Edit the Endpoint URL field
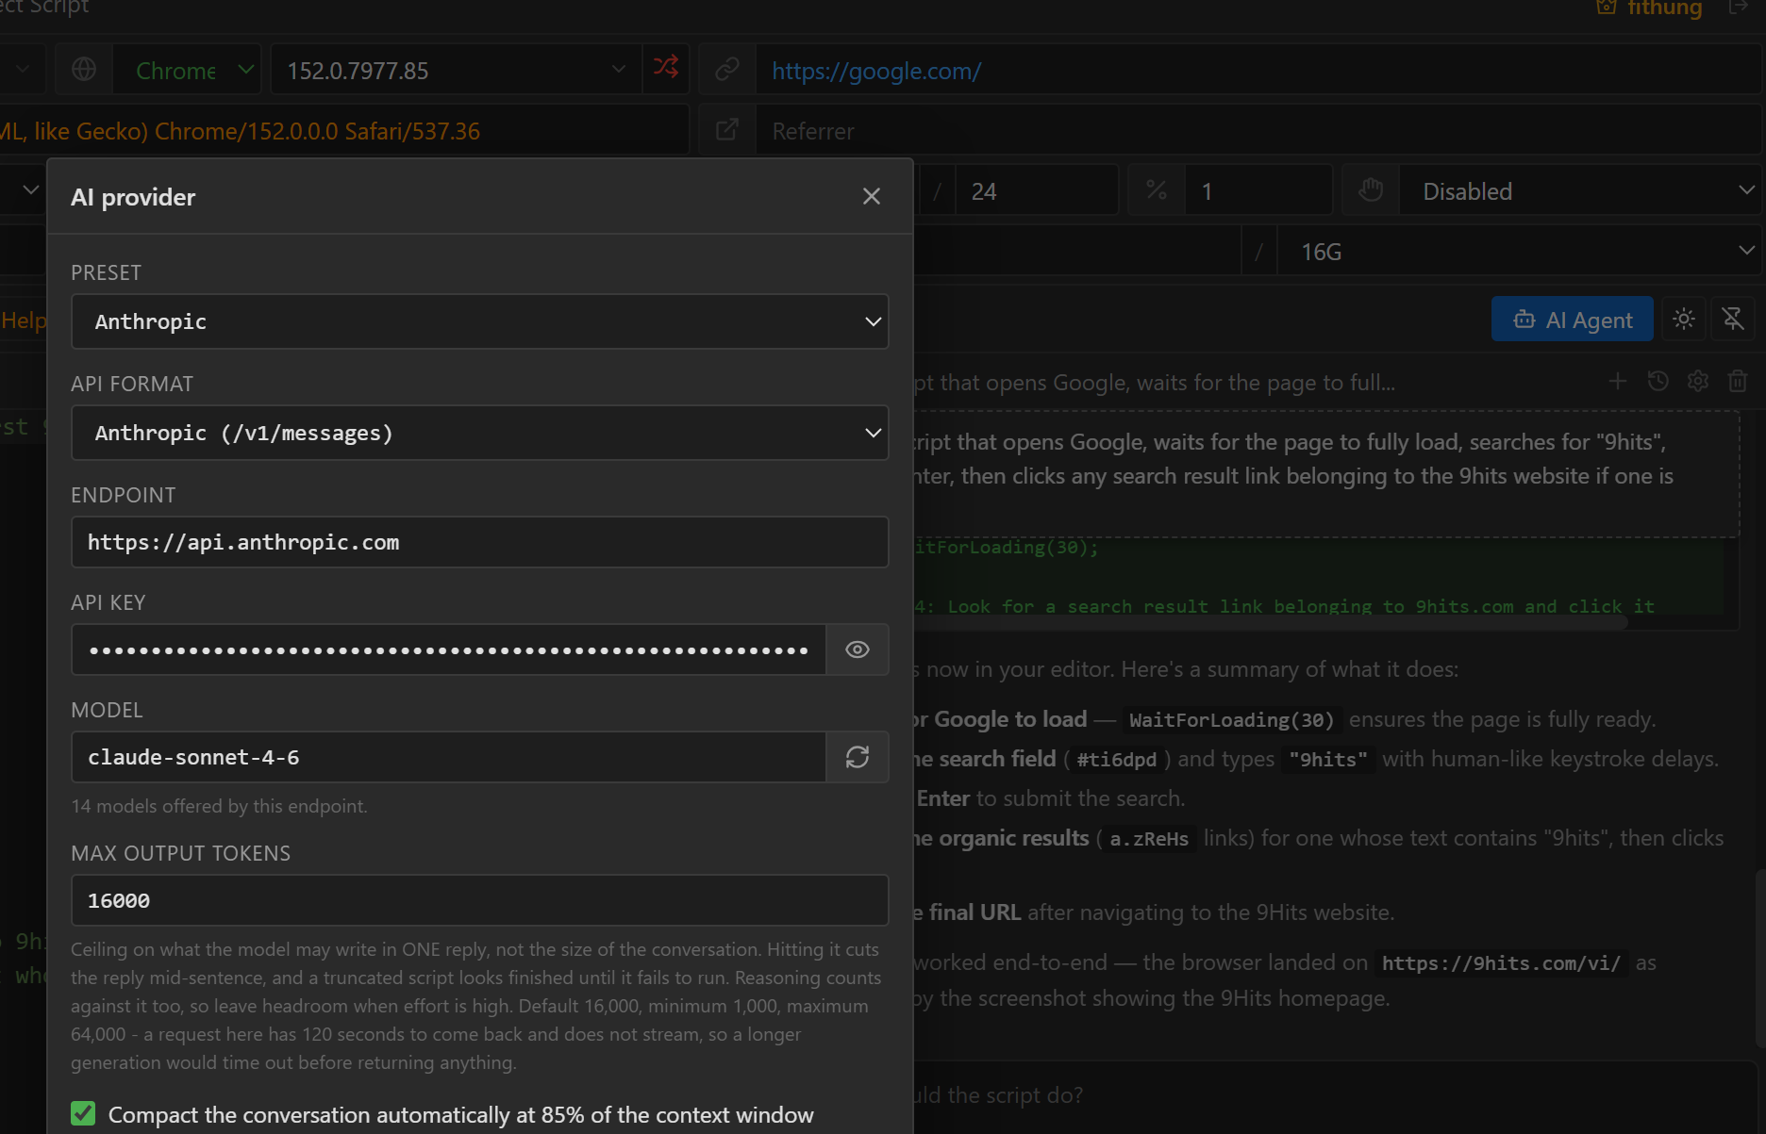 (x=479, y=542)
